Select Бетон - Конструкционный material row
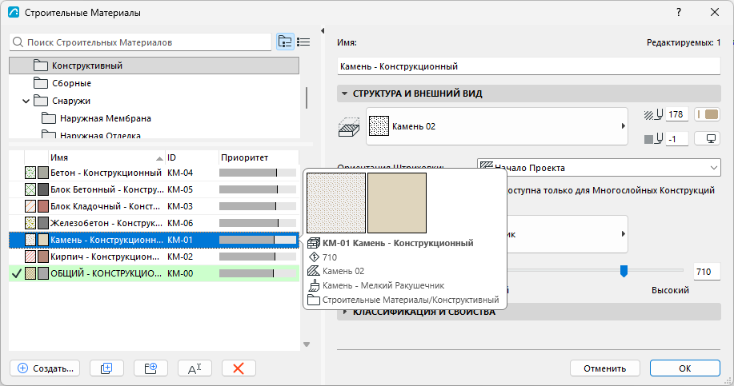This screenshot has width=734, height=386. (x=154, y=173)
